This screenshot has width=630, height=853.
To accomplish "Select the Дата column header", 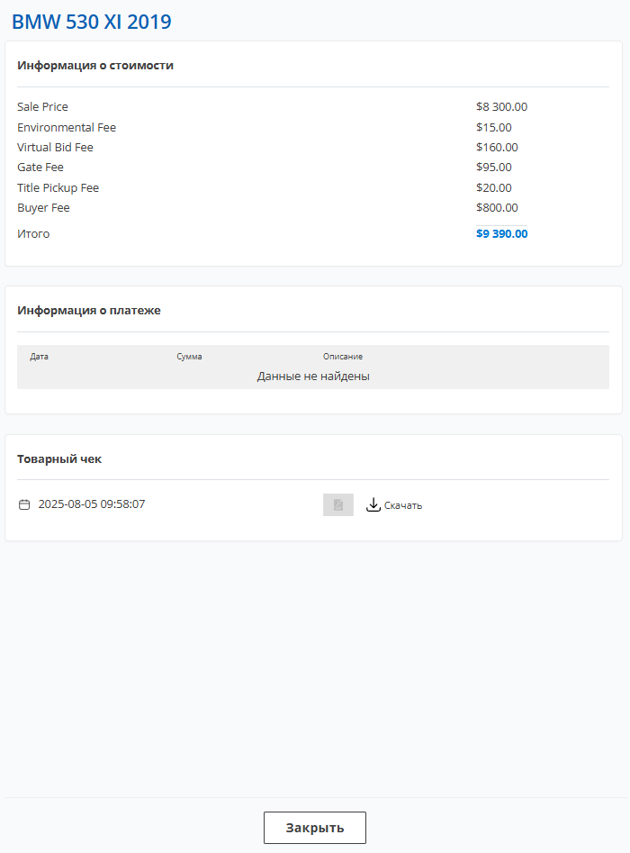I will [39, 357].
